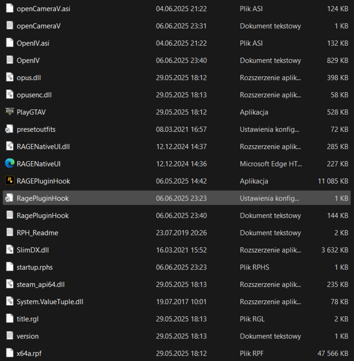Click the RagePluginHook config settings icon
Image resolution: width=354 pixels, height=361 pixels.
[9, 198]
